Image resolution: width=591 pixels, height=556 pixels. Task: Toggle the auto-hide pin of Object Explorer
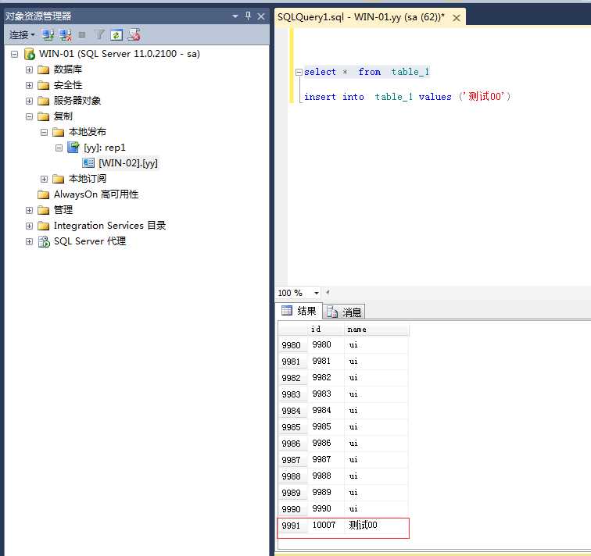[248, 16]
